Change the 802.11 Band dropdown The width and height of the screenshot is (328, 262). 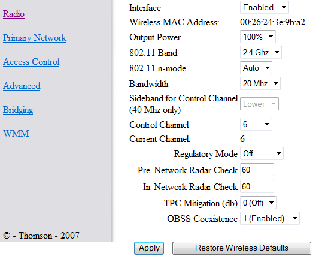260,52
